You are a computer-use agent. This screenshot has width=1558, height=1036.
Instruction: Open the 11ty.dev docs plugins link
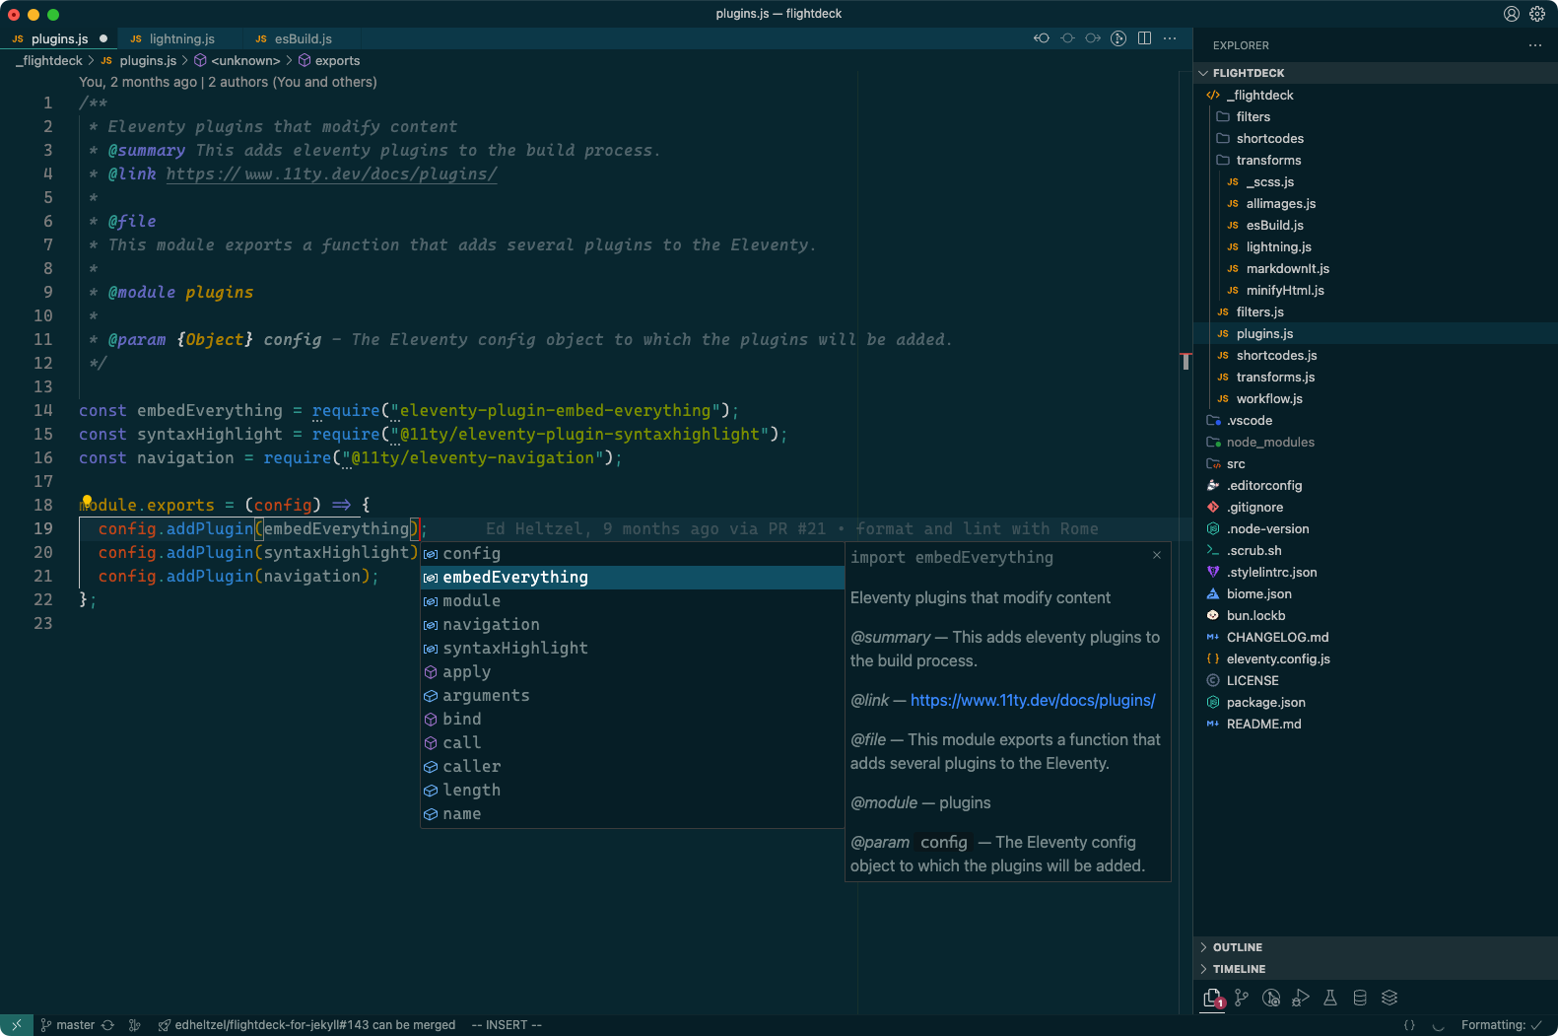pos(1032,701)
